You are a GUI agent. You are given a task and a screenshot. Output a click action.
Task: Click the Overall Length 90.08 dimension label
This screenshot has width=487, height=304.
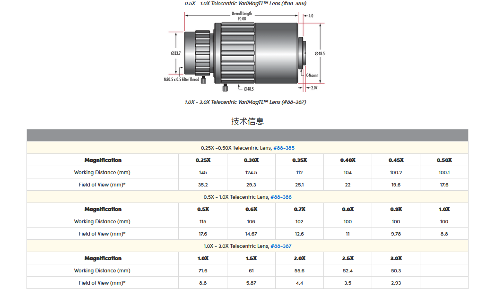(242, 16)
